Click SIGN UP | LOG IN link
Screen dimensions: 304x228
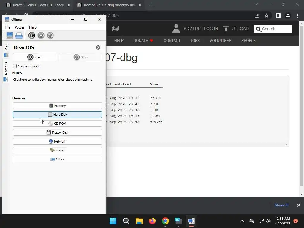tap(201, 29)
